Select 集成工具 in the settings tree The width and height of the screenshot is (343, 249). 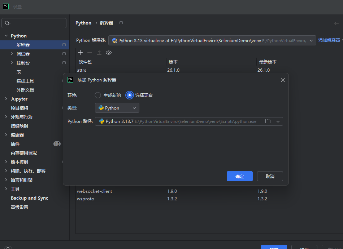(25, 81)
